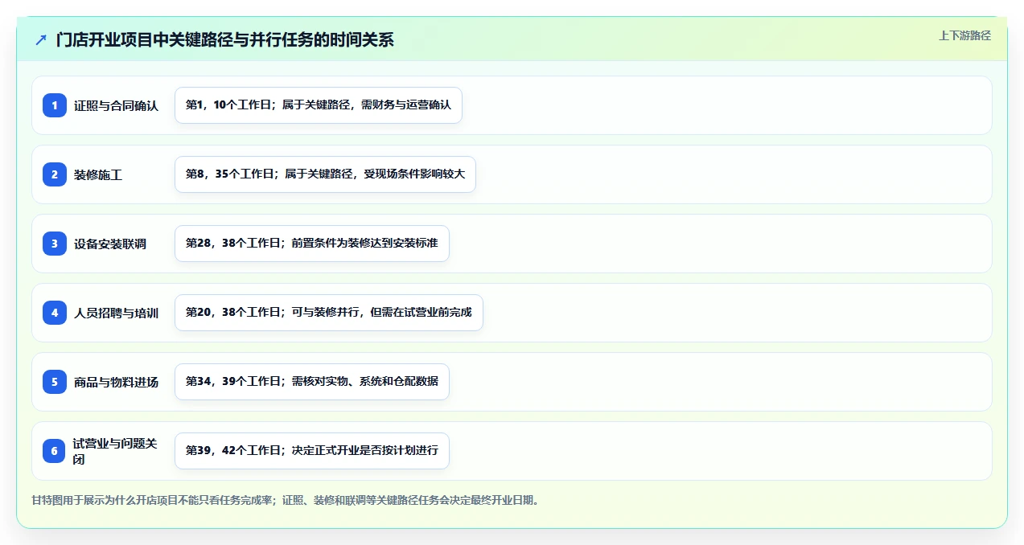Click the 试营业与问题关闭 task name
Viewport: 1024px width, 545px height.
tap(115, 451)
